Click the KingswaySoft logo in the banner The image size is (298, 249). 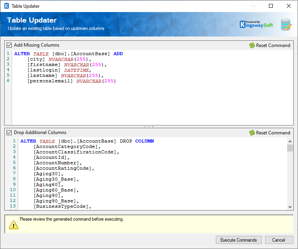pyautogui.click(x=256, y=24)
